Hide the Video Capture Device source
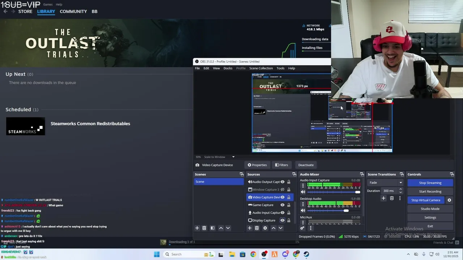This screenshot has height=260, width=463. click(x=283, y=197)
